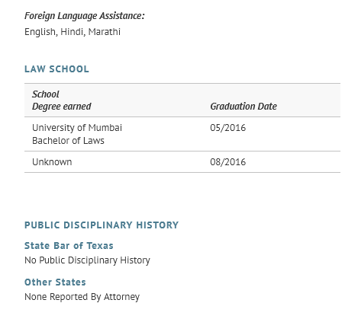The image size is (358, 319).
Task: Click the None Reported By Attorney text
Action: tap(82, 297)
